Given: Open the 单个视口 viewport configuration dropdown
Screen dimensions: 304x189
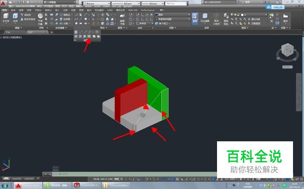Looking at the screenshot, I should pyautogui.click(x=163, y=24).
